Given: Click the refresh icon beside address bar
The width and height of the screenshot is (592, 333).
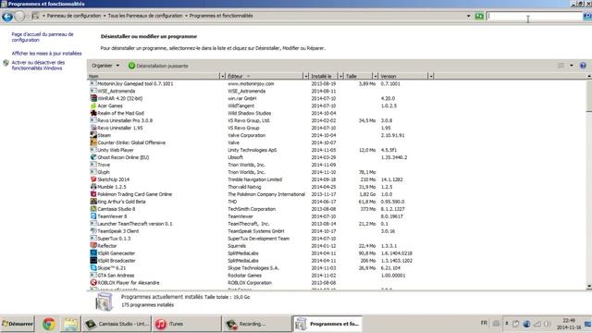Looking at the screenshot, I should point(479,16).
